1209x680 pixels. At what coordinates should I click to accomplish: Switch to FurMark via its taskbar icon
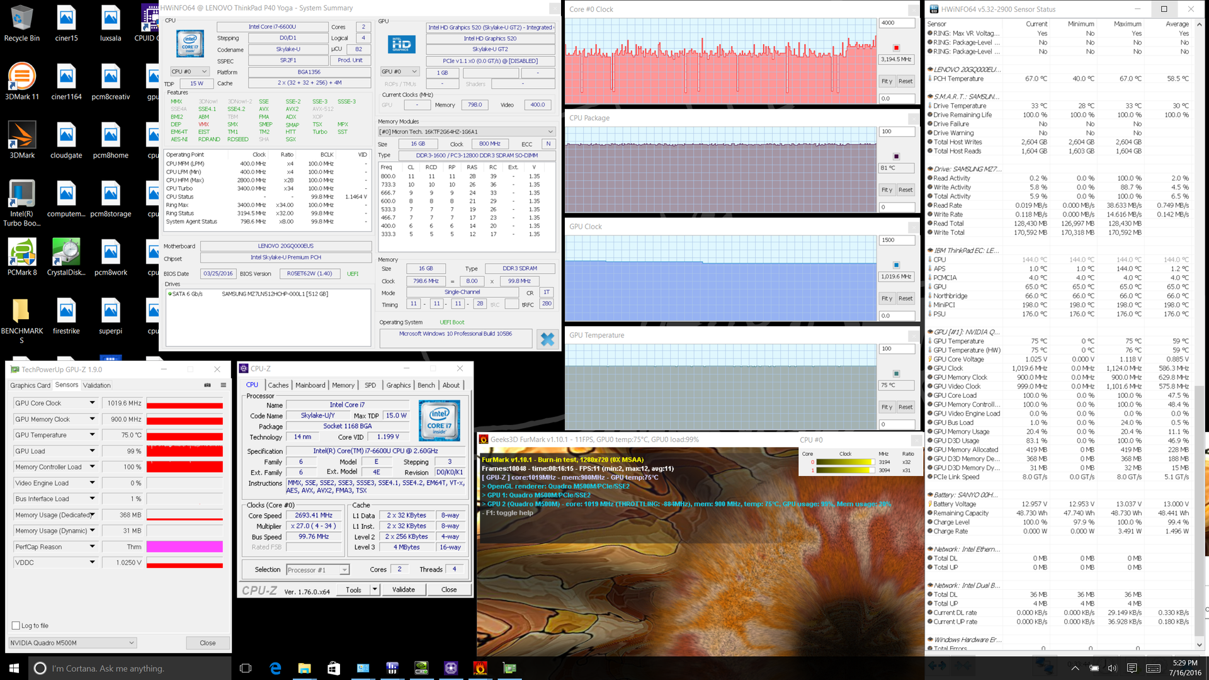[x=480, y=668]
